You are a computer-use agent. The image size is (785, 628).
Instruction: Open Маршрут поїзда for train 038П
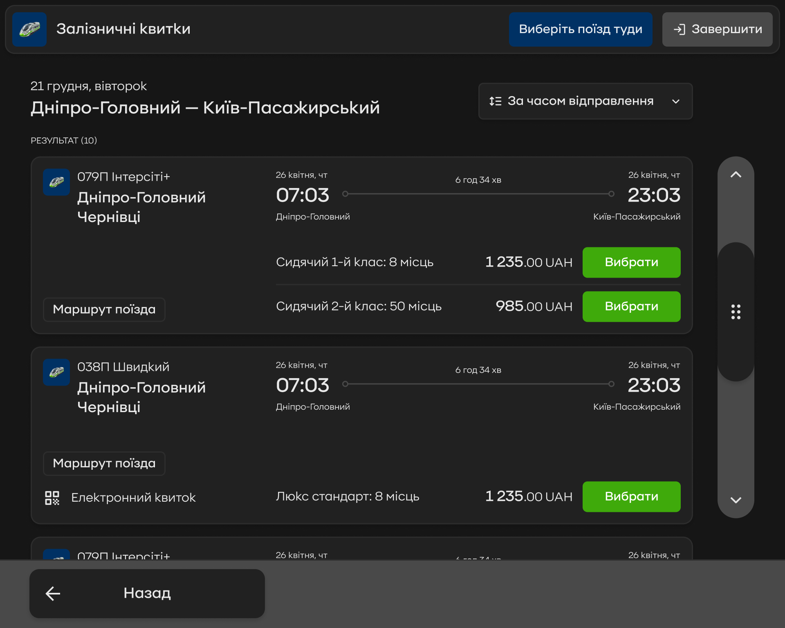104,463
